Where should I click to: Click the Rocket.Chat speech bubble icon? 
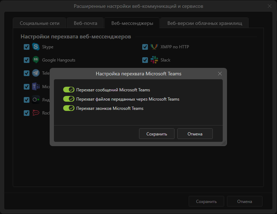(x=36, y=113)
